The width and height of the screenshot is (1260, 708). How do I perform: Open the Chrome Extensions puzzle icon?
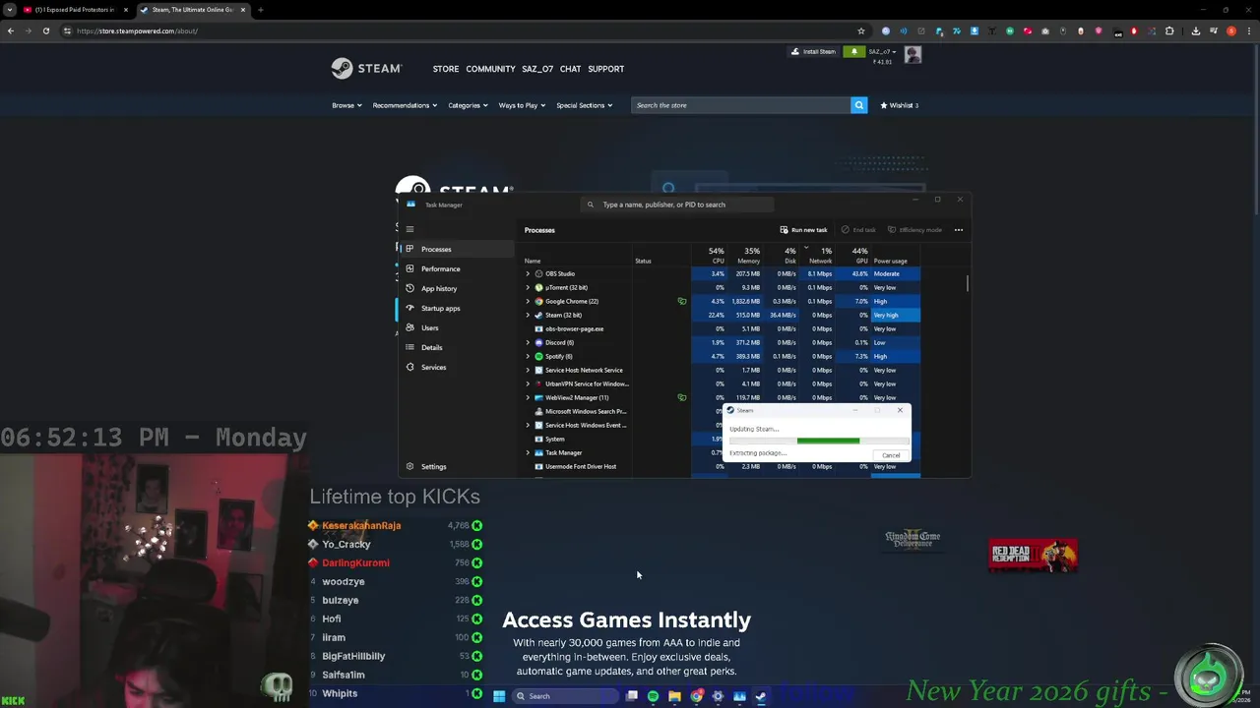1169,30
